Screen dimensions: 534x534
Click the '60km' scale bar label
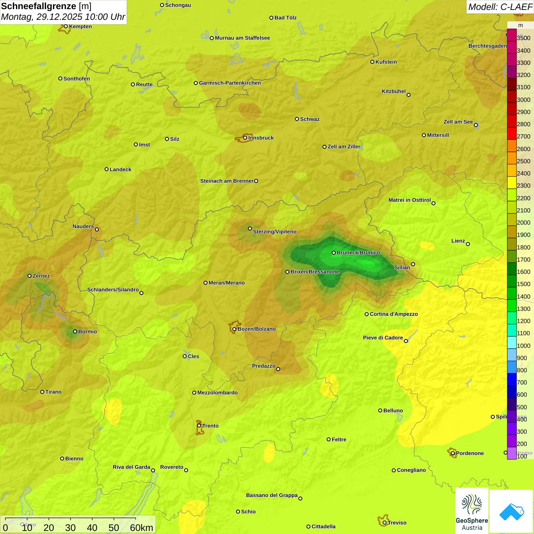[x=142, y=528]
